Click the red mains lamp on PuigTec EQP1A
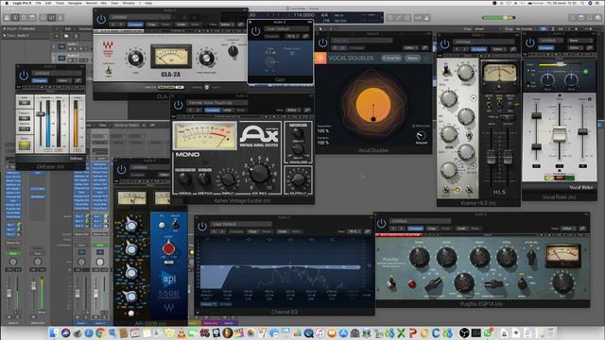Image resolution: width=605 pixels, height=340 pixels. tap(412, 284)
